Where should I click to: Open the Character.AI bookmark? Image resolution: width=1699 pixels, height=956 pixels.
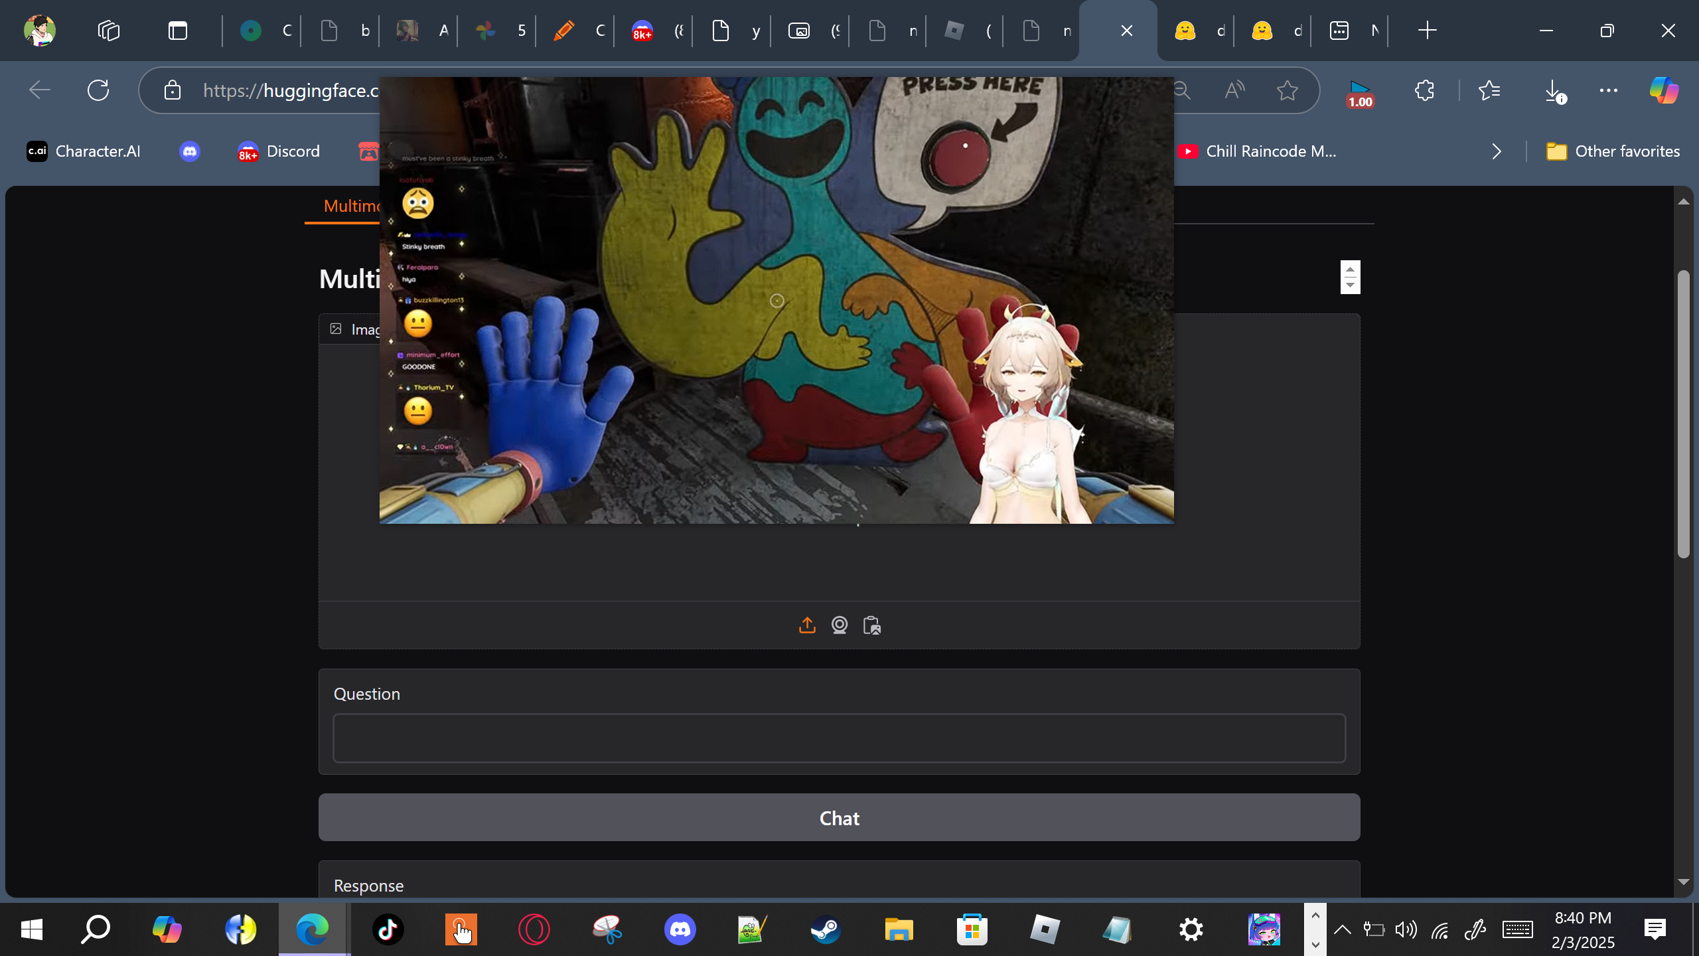point(84,151)
